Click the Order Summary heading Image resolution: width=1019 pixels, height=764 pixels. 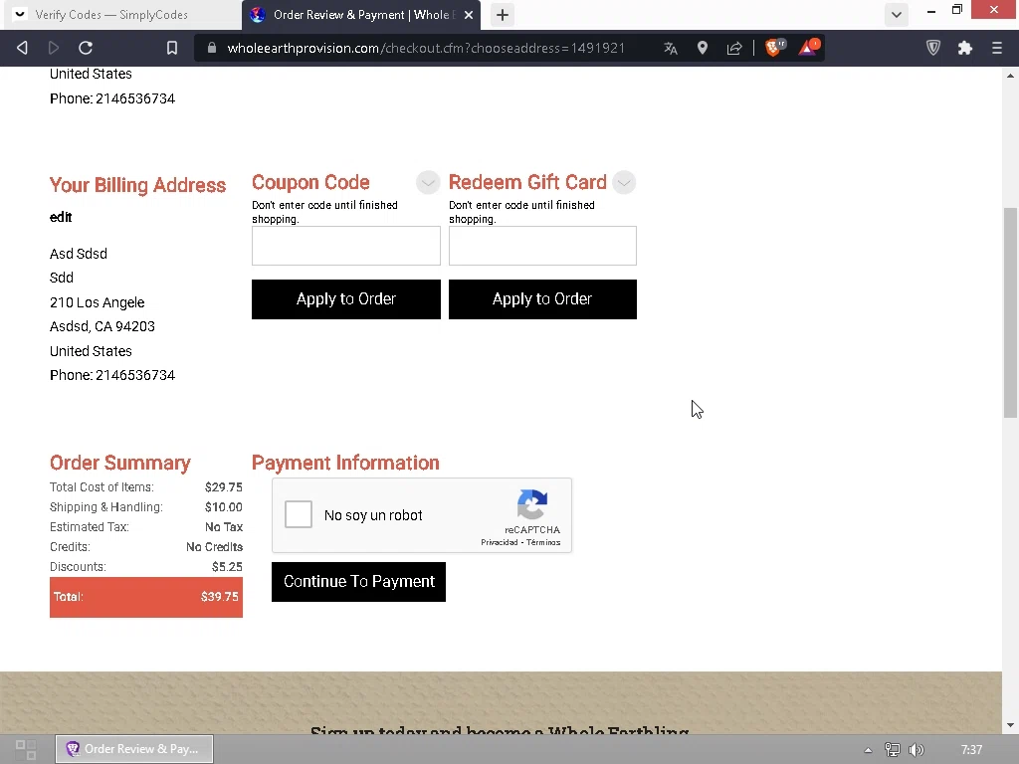tap(120, 463)
